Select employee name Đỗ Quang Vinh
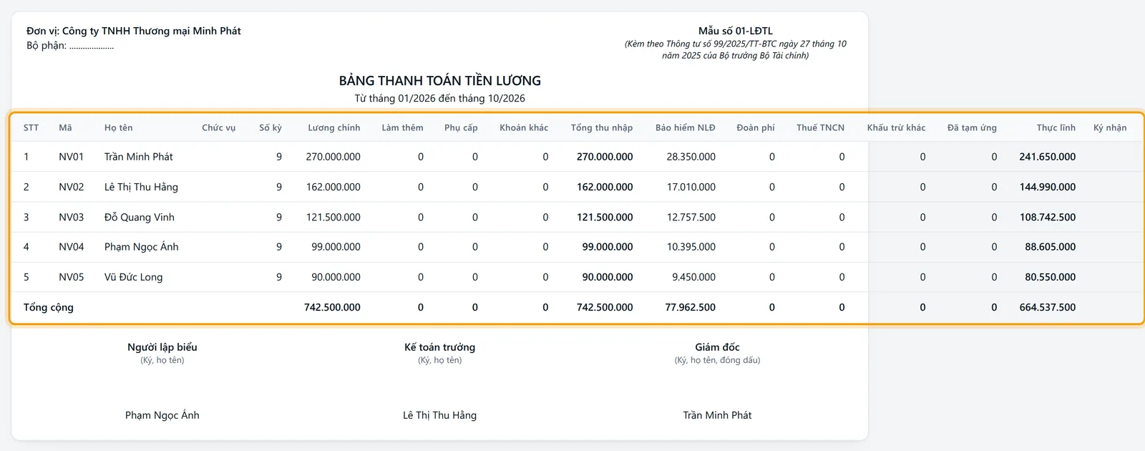Image resolution: width=1145 pixels, height=451 pixels. [139, 217]
